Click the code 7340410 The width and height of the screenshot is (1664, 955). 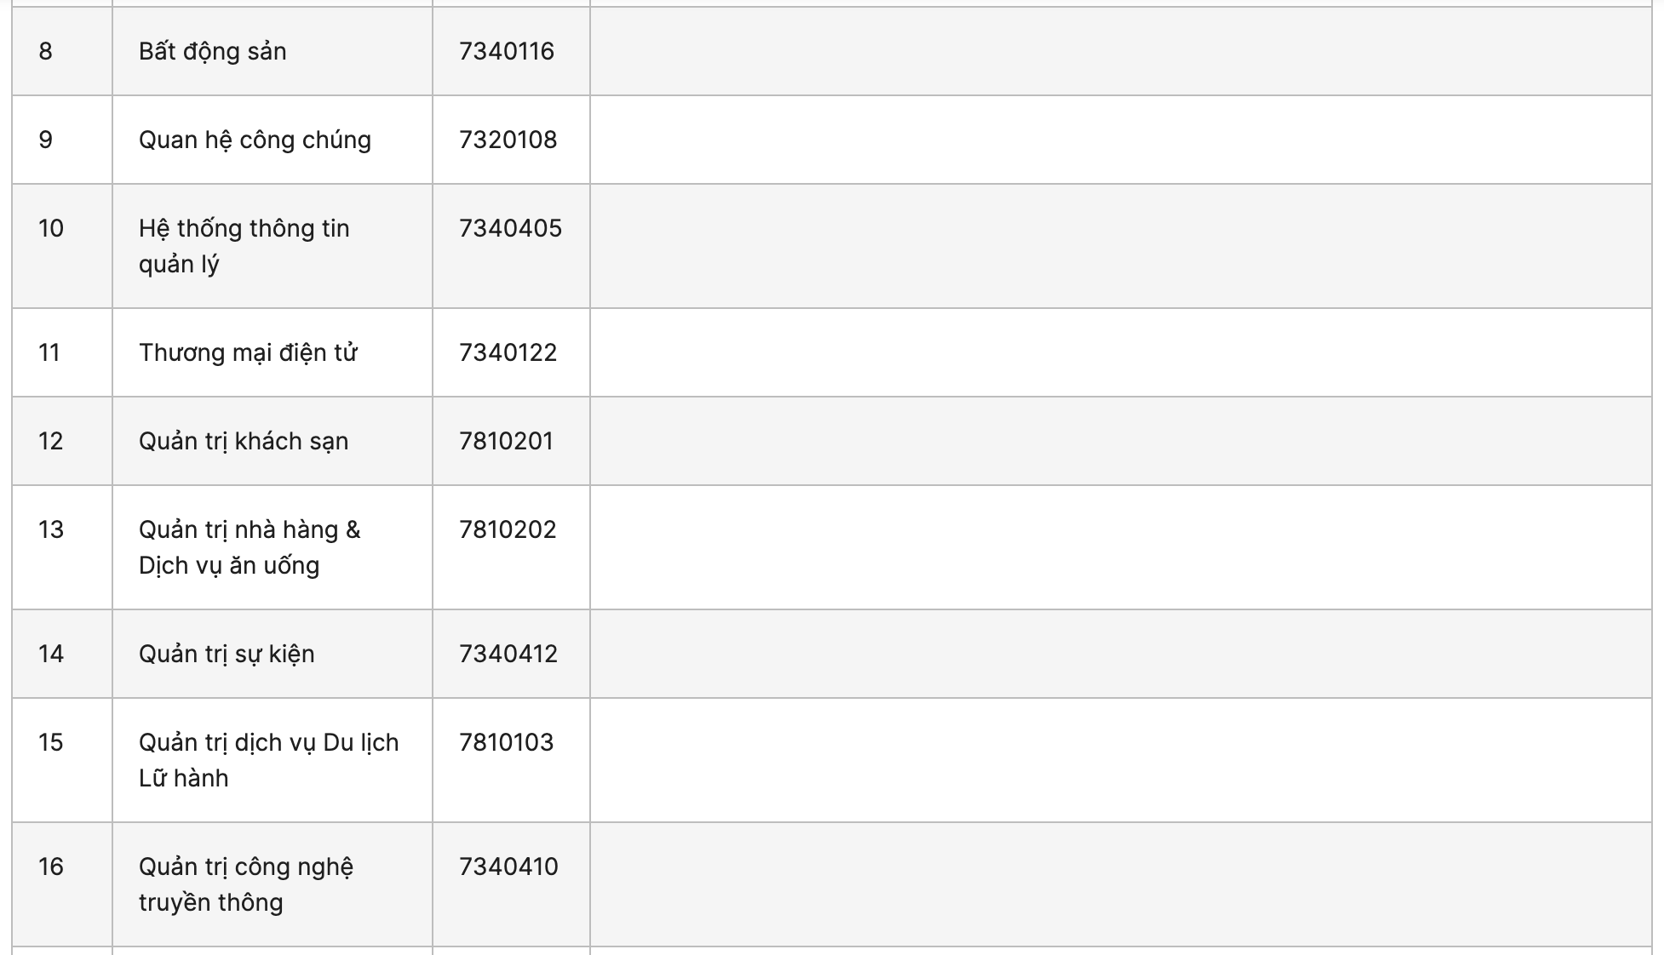508,866
